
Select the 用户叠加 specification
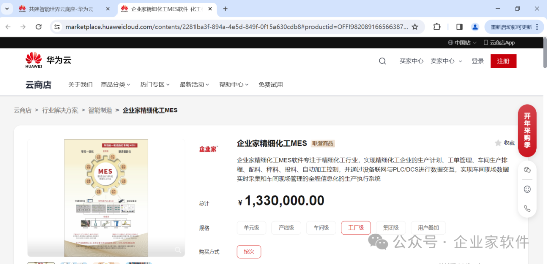(428, 228)
